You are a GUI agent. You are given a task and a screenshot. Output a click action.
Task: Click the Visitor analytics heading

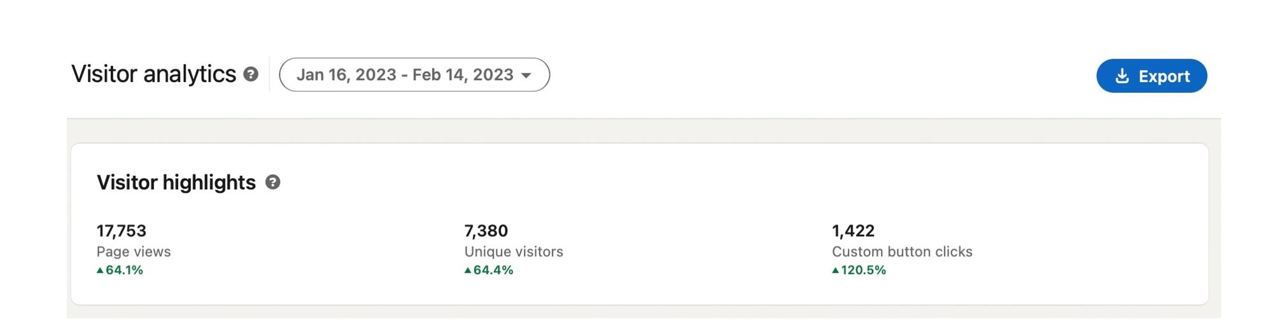[x=153, y=74]
